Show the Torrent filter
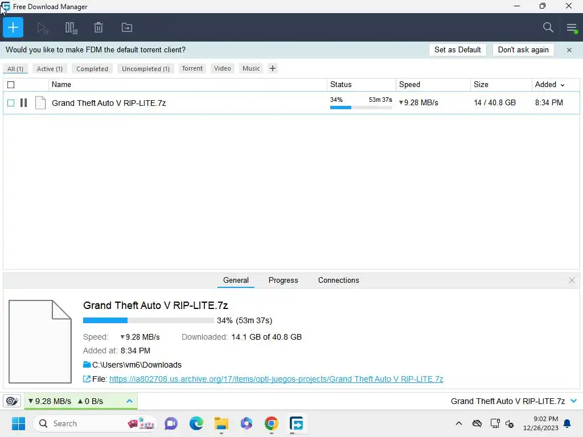This screenshot has width=583, height=437. pos(192,68)
